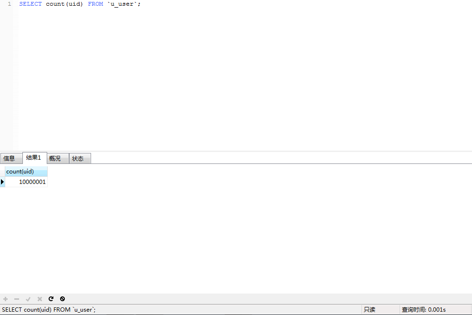The image size is (472, 315).
Task: Open the 信息 tab
Action: (x=11, y=158)
